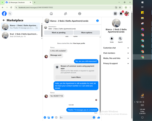Open a new Chrome tab
This screenshot has height=121, width=152.
coord(35,2)
